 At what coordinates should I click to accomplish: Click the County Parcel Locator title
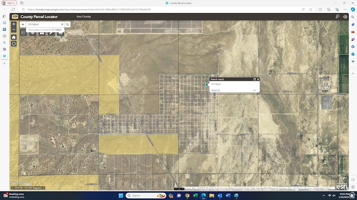39,17
